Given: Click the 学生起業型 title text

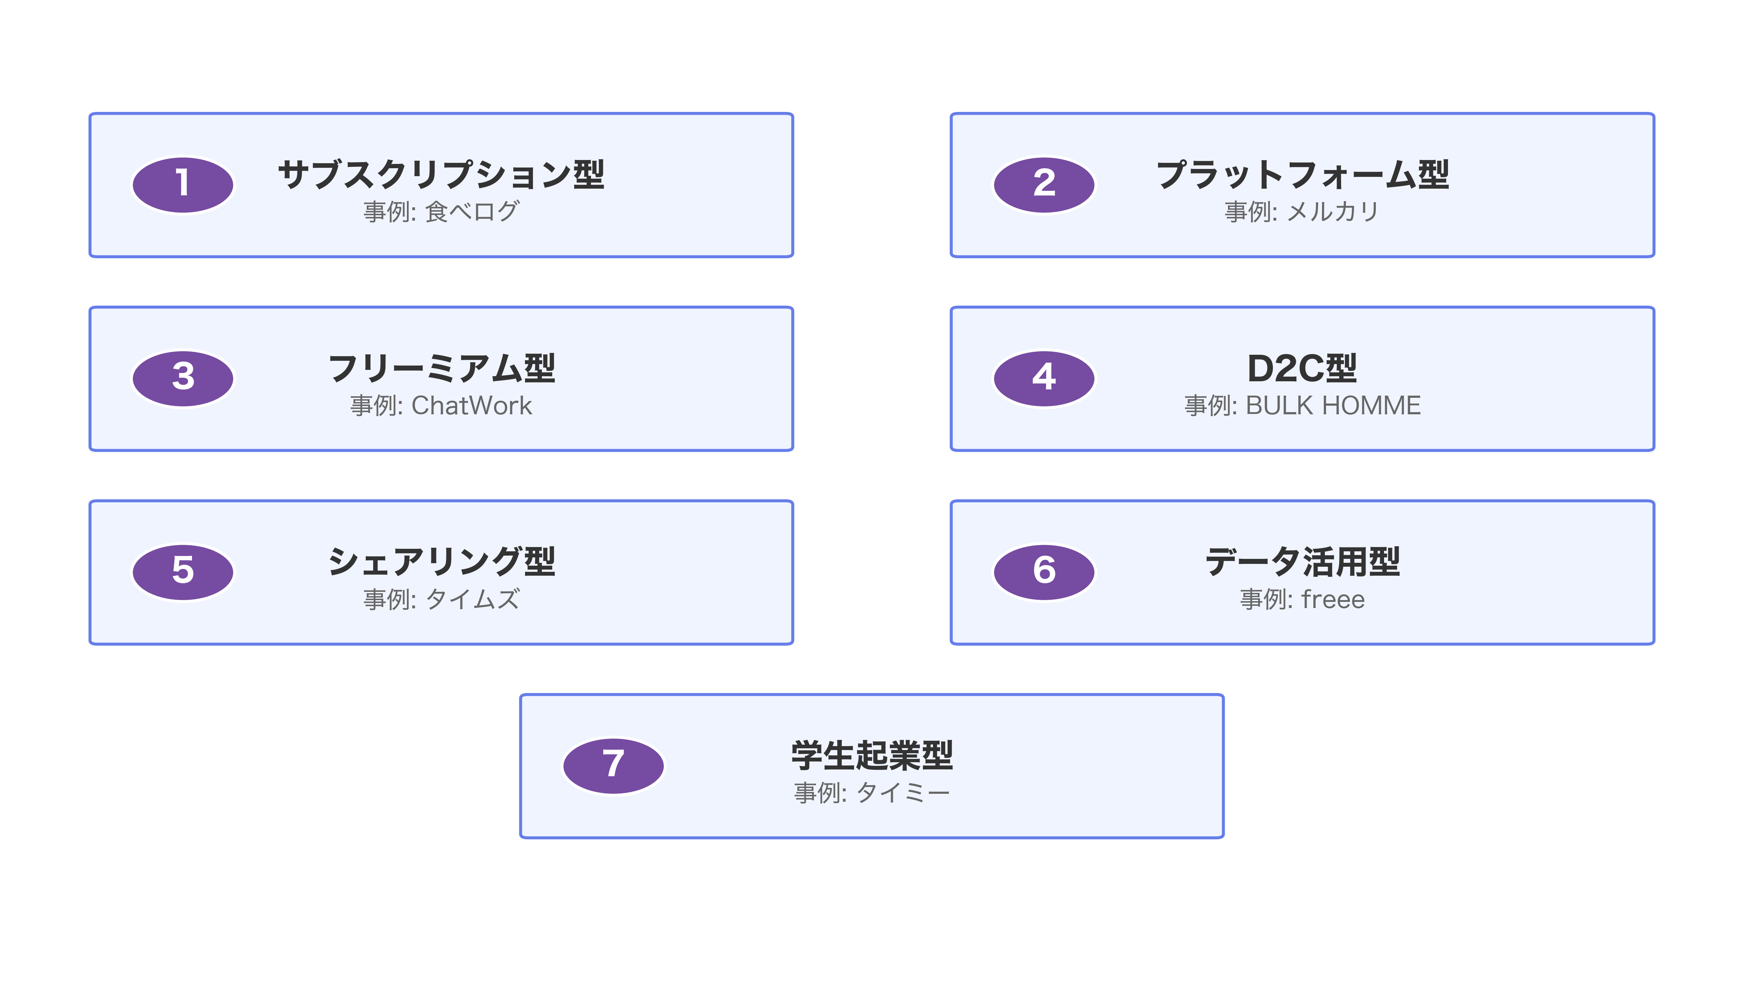Looking at the screenshot, I should click(871, 755).
